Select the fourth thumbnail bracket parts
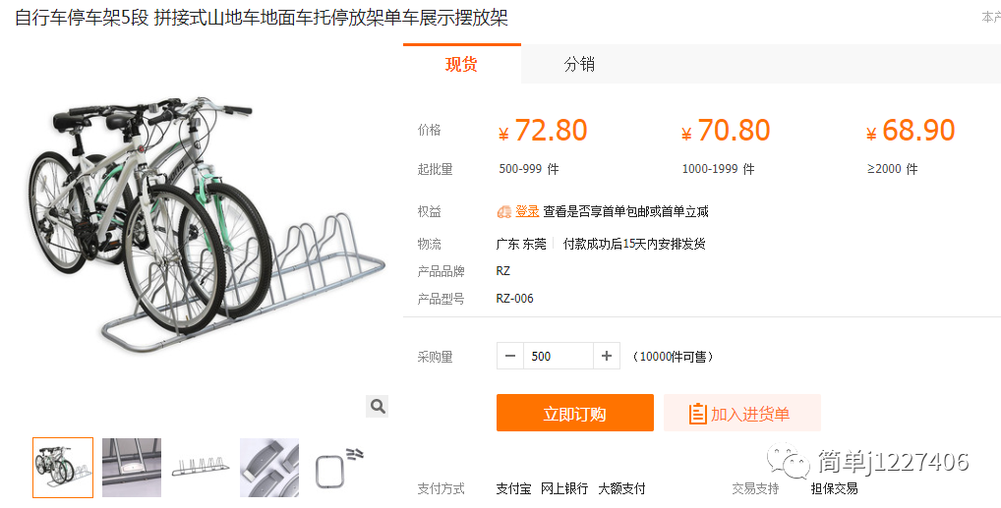The height and width of the screenshot is (508, 1001). click(269, 468)
